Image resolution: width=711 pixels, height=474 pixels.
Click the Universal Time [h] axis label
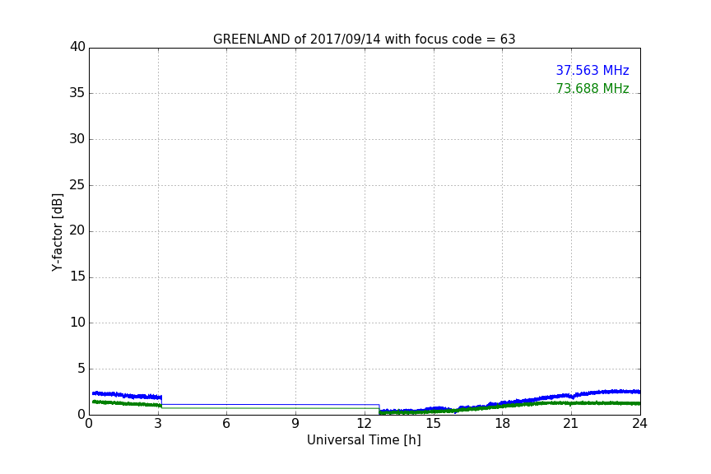(x=364, y=440)
